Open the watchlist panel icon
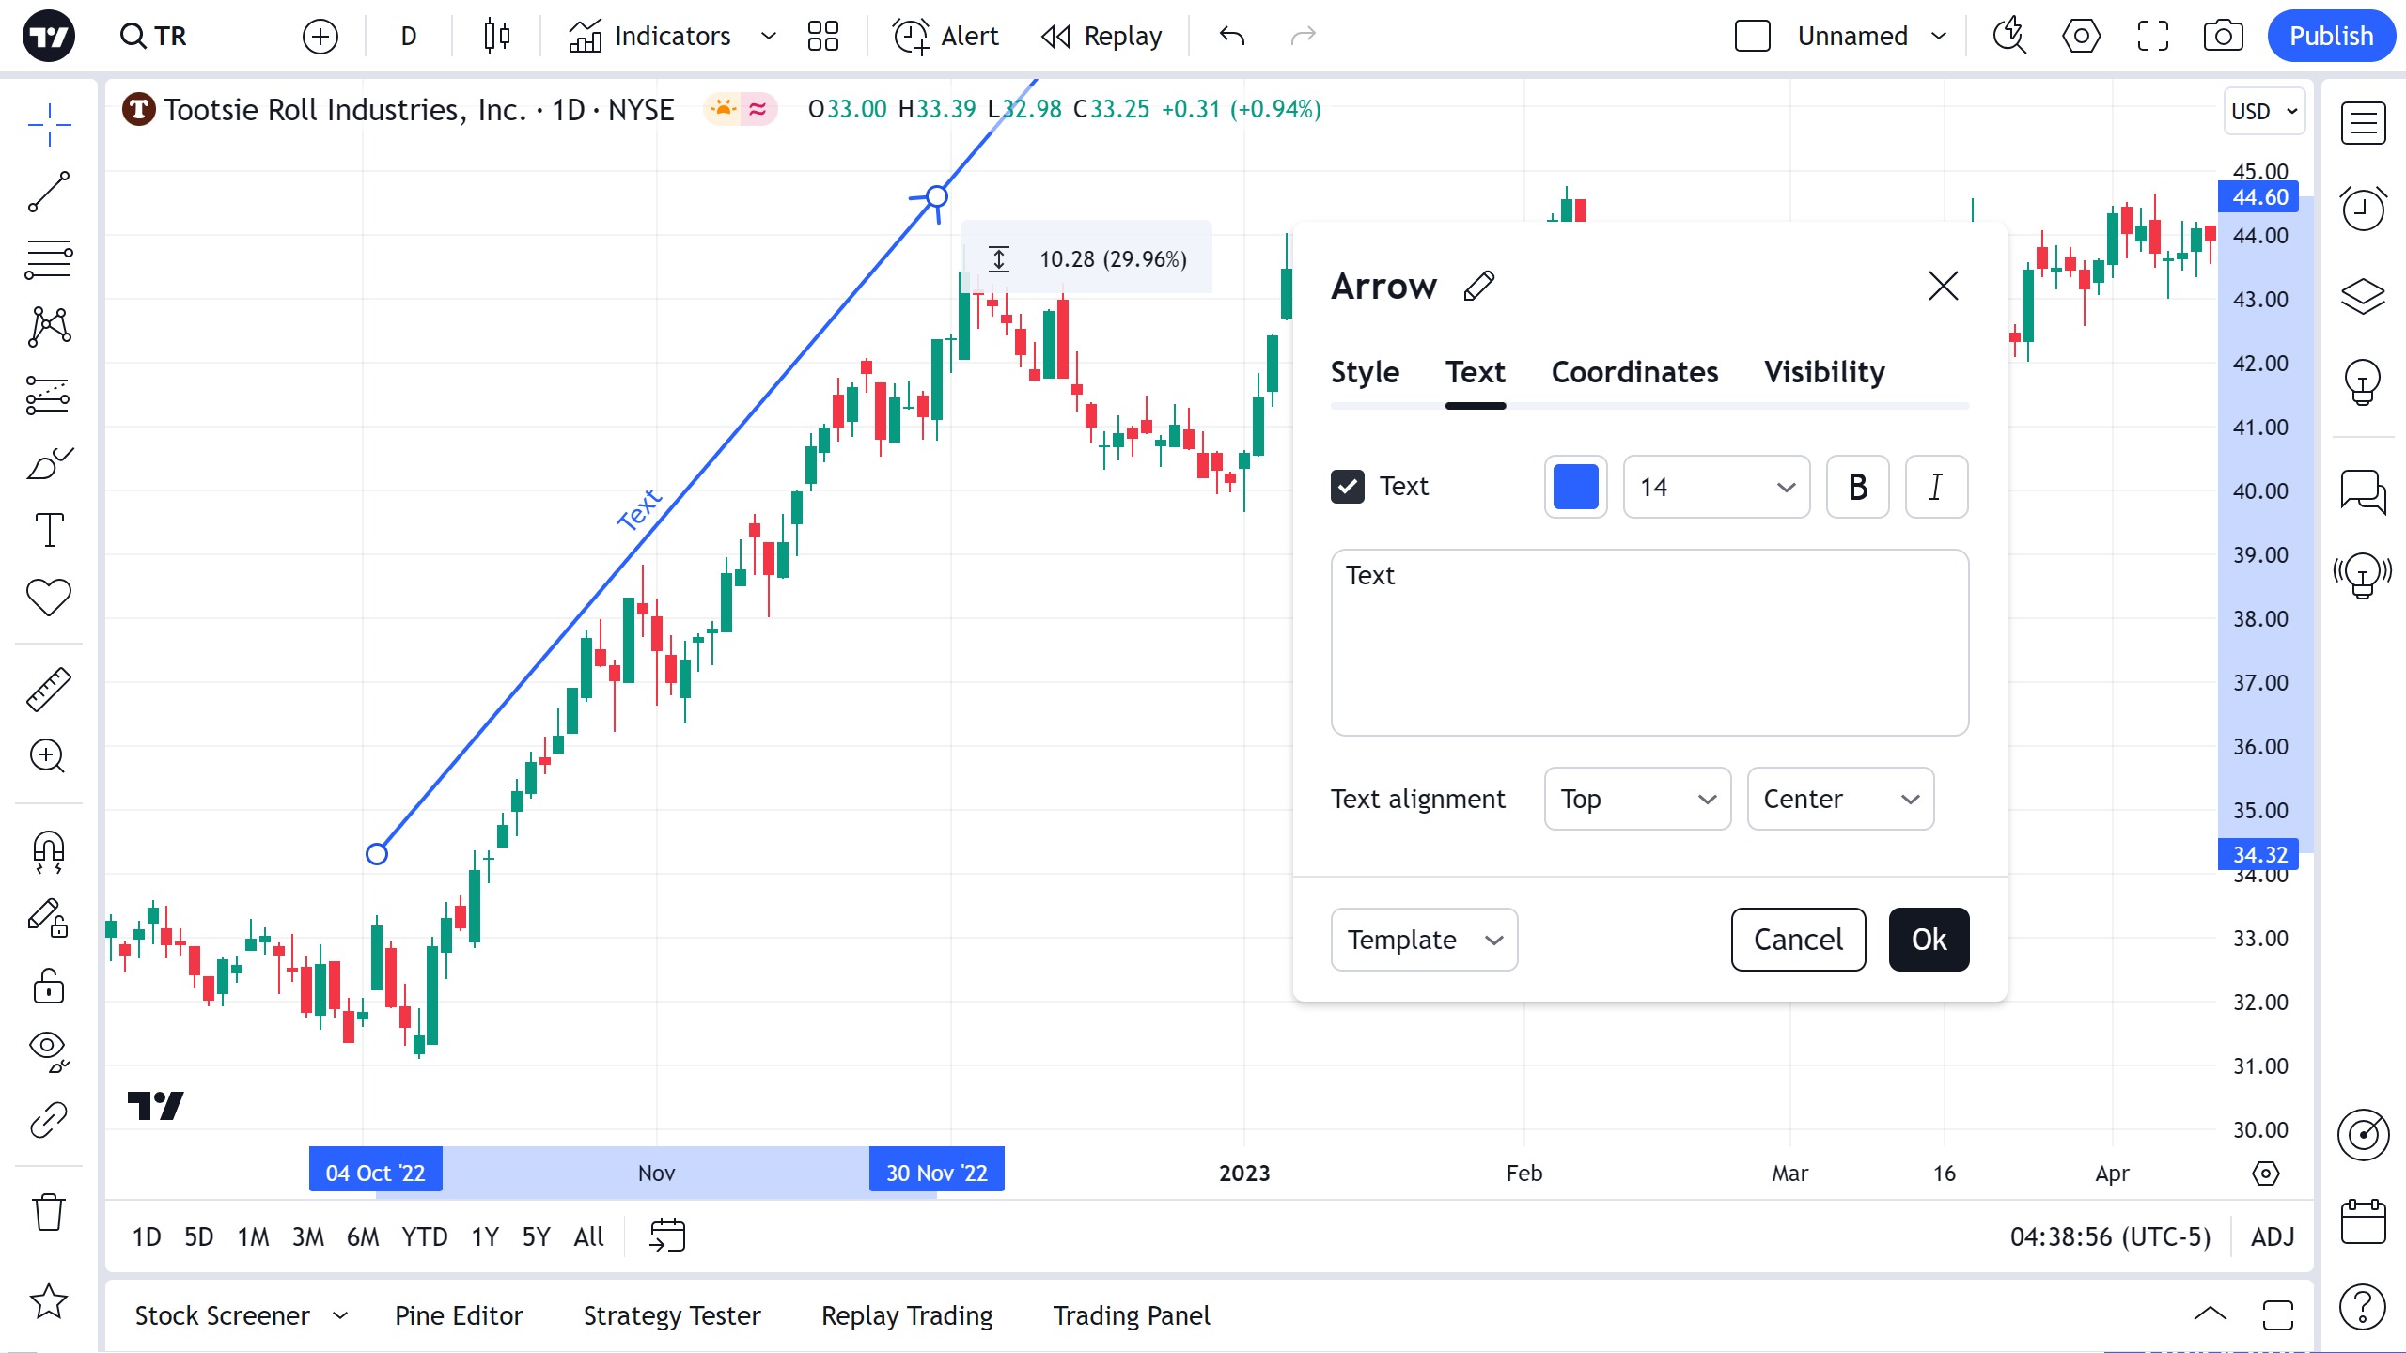Viewport: 2406px width, 1353px height. (2363, 123)
